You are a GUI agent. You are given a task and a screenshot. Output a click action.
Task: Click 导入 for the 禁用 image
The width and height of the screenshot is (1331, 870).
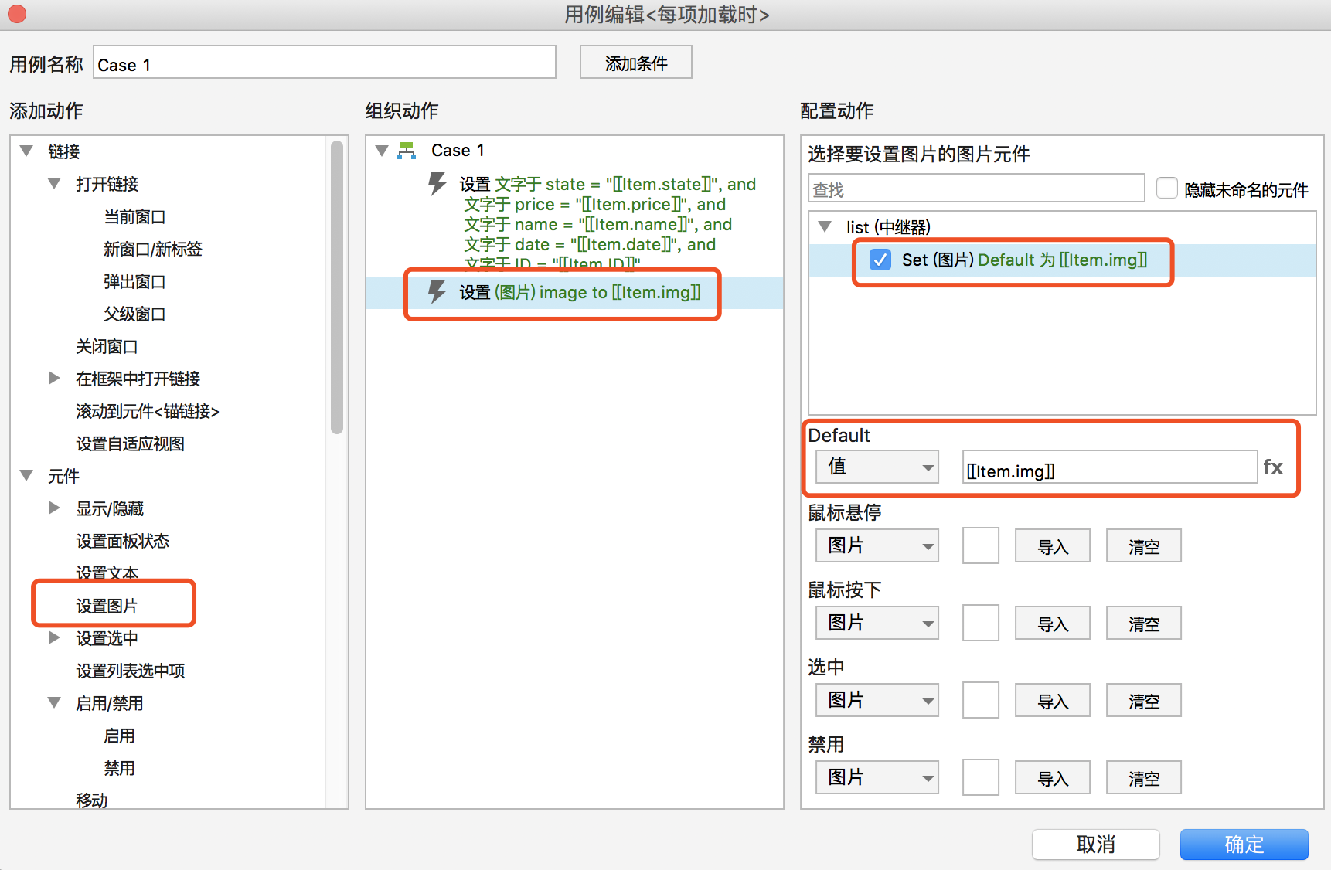1053,778
